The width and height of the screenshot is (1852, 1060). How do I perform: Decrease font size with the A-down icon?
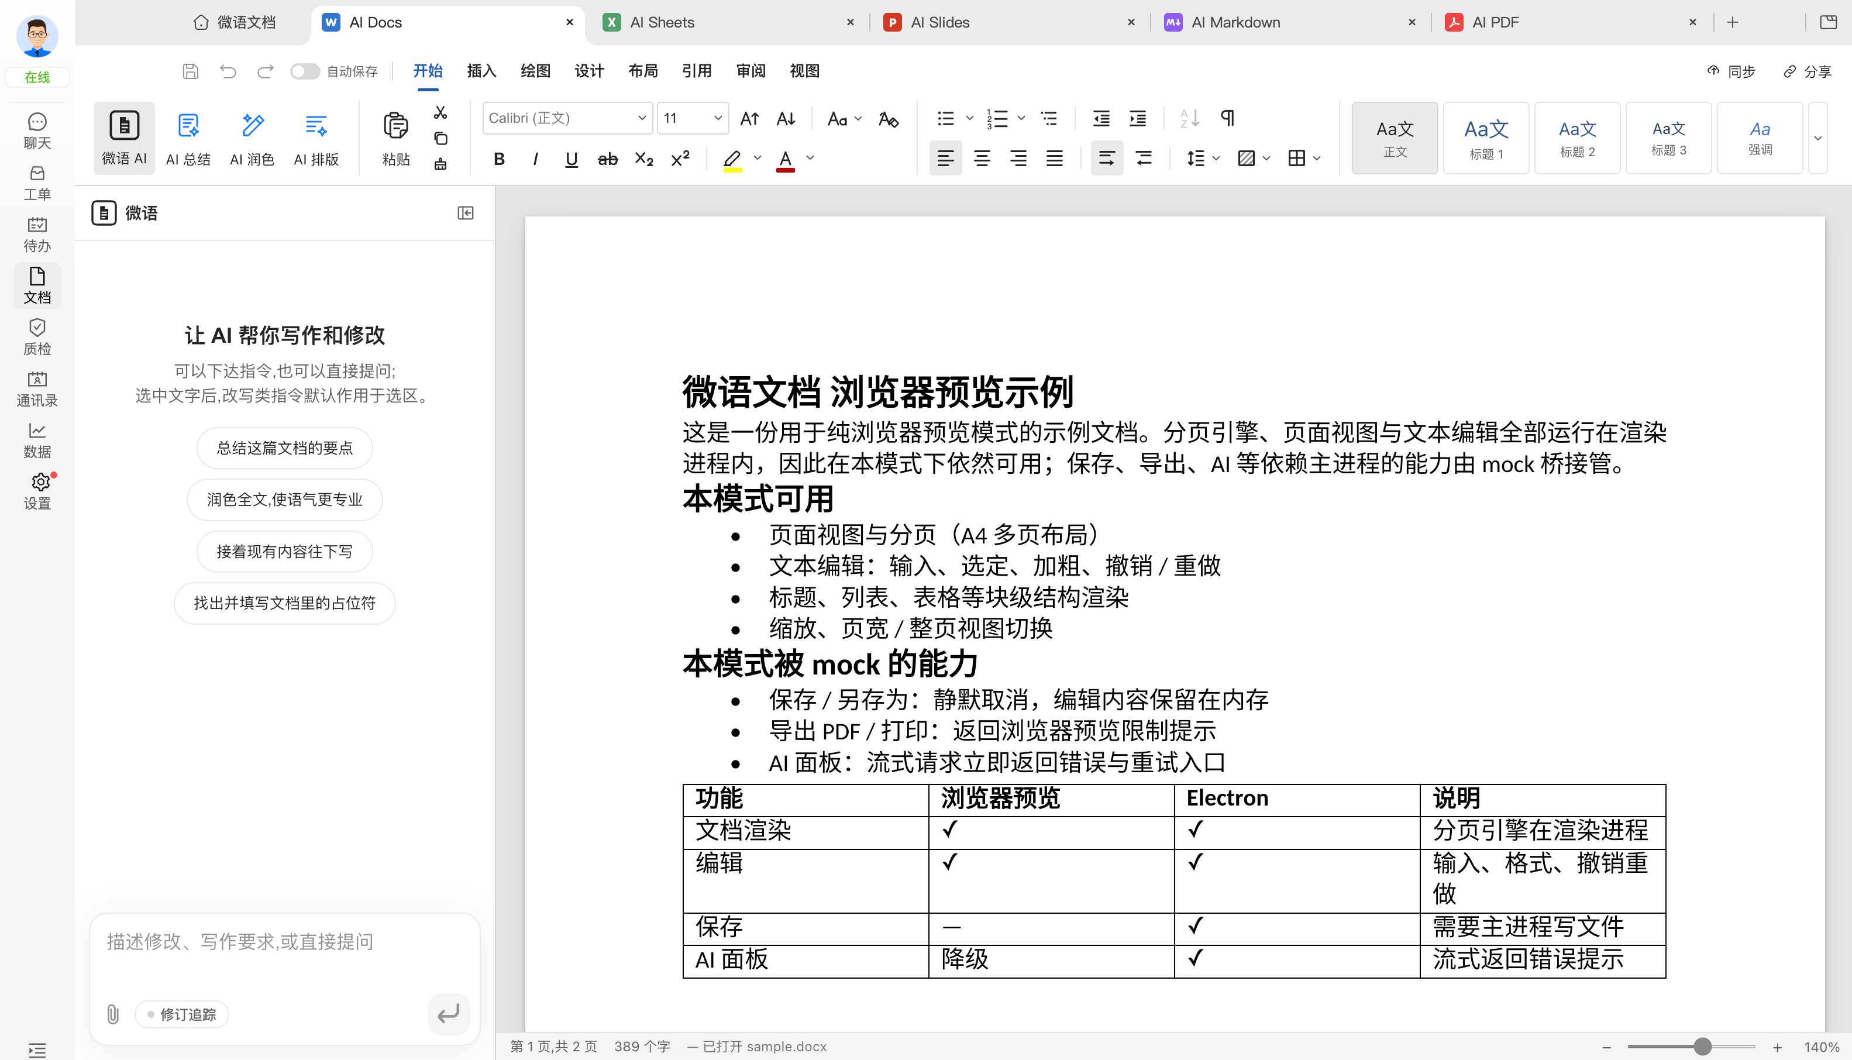click(786, 118)
